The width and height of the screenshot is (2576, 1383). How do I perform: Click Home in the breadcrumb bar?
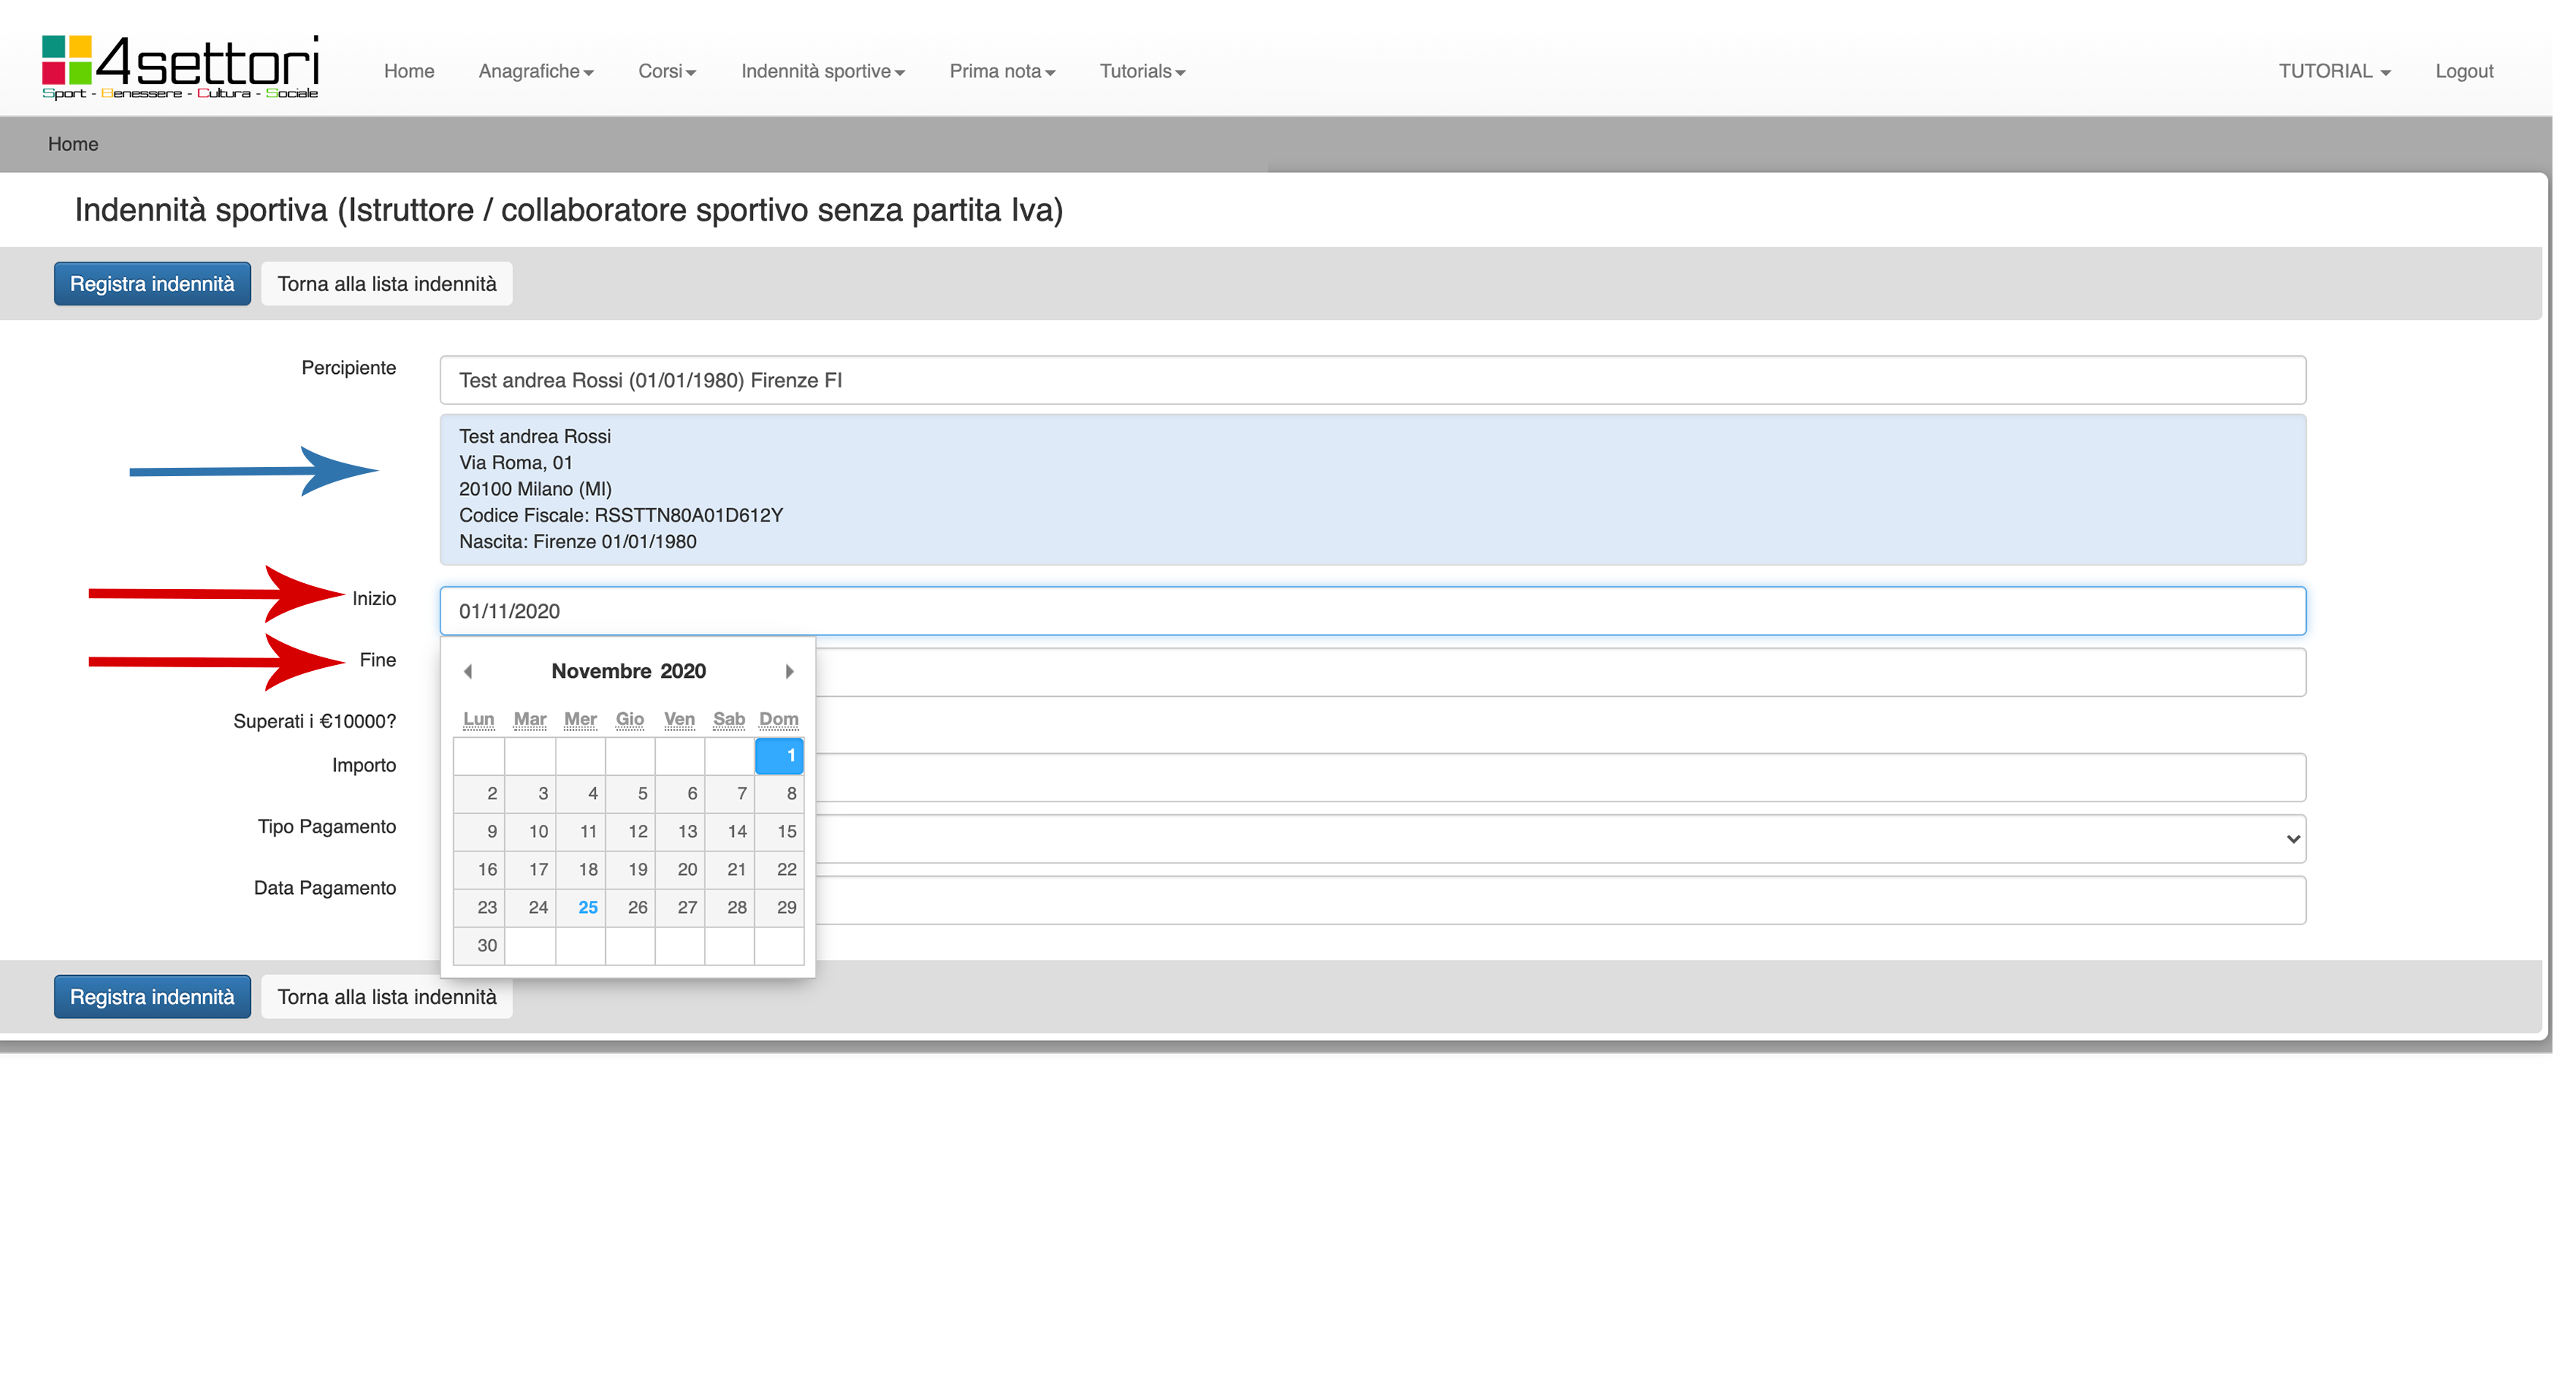[x=73, y=144]
